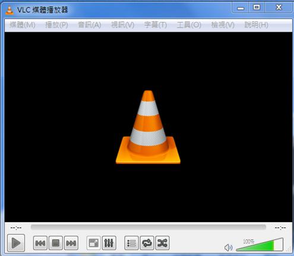
Task: Open the 媒體(M) menu
Action: pyautogui.click(x=23, y=25)
